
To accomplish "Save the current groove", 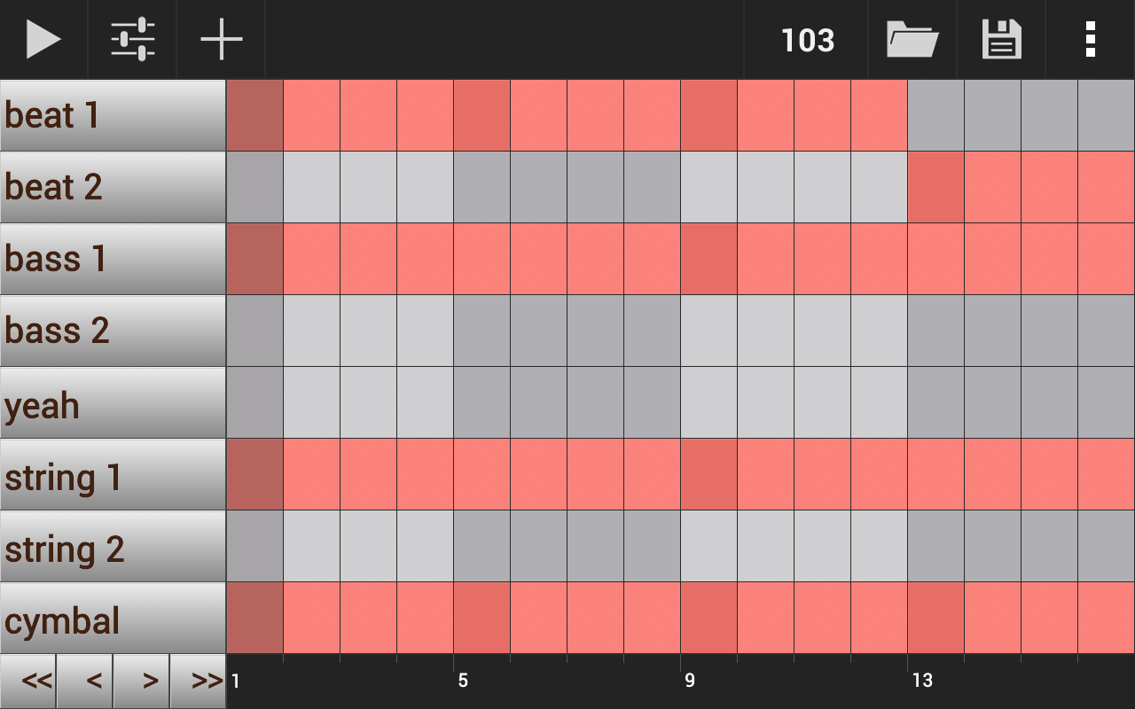I will [1001, 39].
